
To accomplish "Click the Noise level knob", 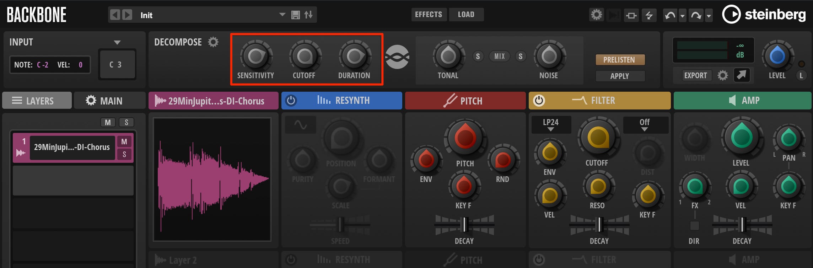I will pyautogui.click(x=549, y=56).
